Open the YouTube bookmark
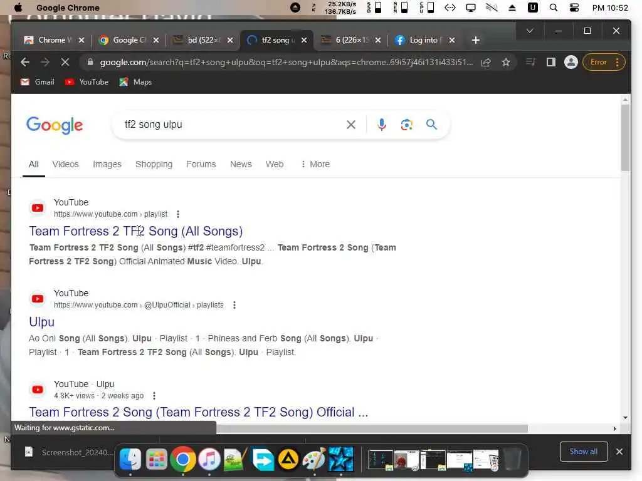Viewport: 642px width, 481px height. click(x=87, y=82)
